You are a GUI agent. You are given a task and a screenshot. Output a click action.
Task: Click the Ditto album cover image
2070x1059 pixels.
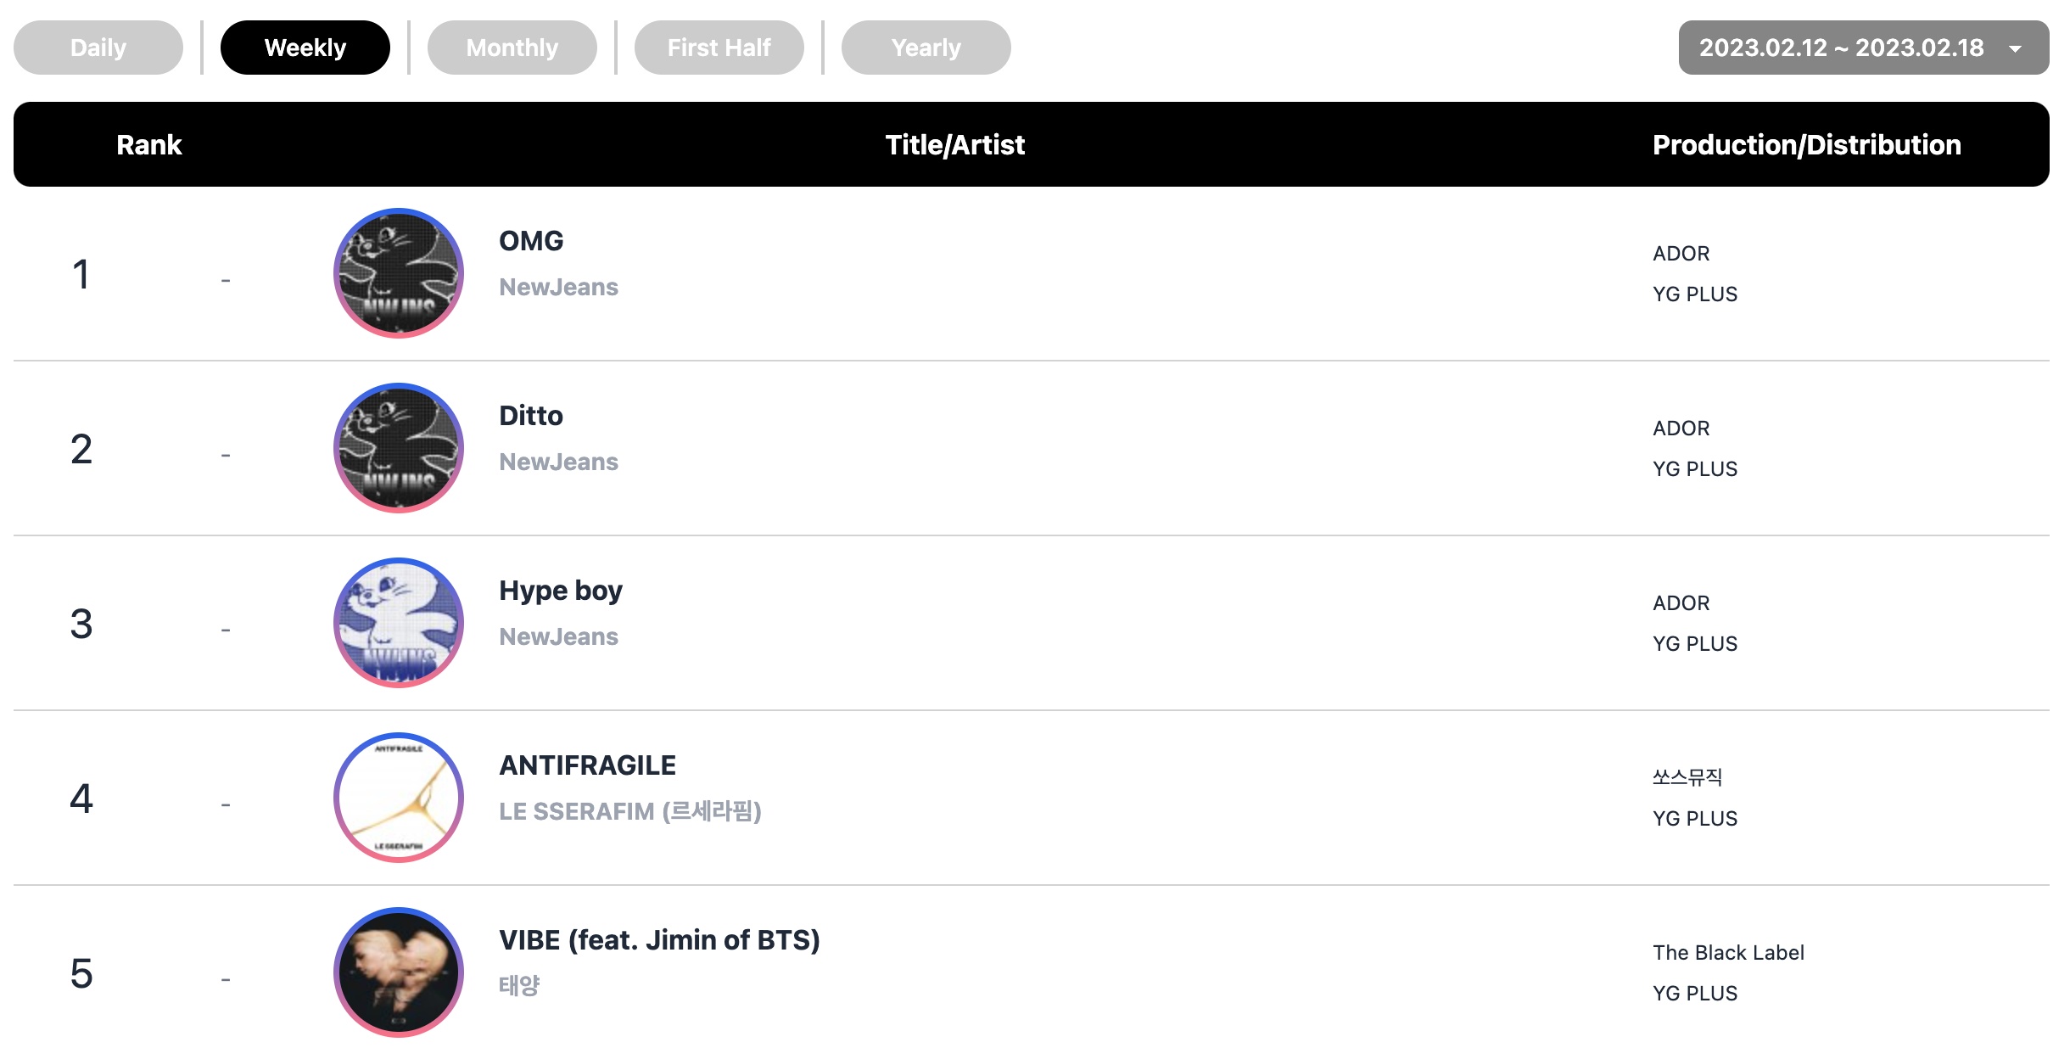pos(399,448)
